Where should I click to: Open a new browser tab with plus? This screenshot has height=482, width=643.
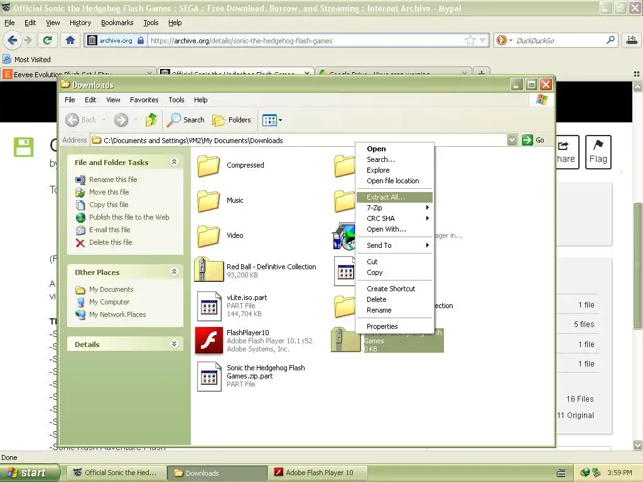pos(482,73)
